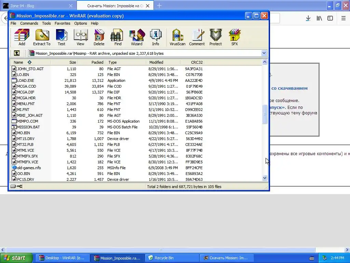
Task: Click the Add toolbar icon
Action: click(x=22, y=37)
